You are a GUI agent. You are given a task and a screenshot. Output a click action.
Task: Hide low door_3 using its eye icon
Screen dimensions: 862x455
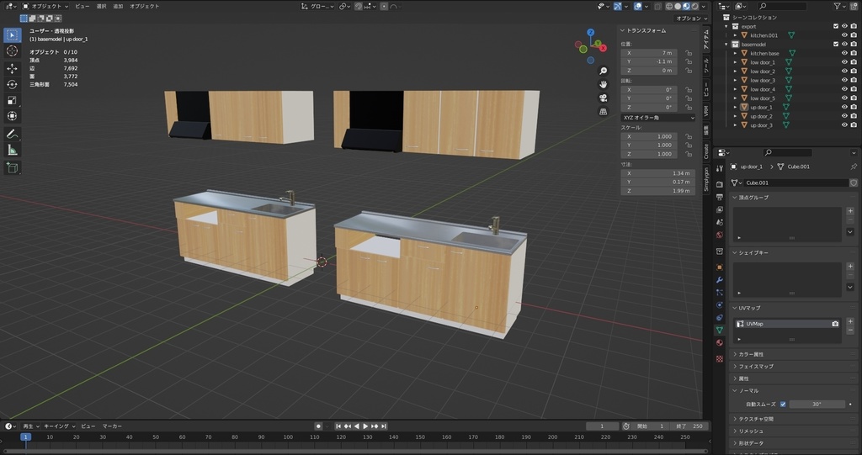[843, 81]
